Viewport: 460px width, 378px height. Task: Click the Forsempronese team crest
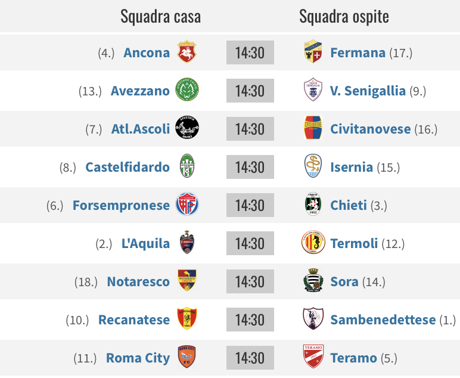point(187,204)
